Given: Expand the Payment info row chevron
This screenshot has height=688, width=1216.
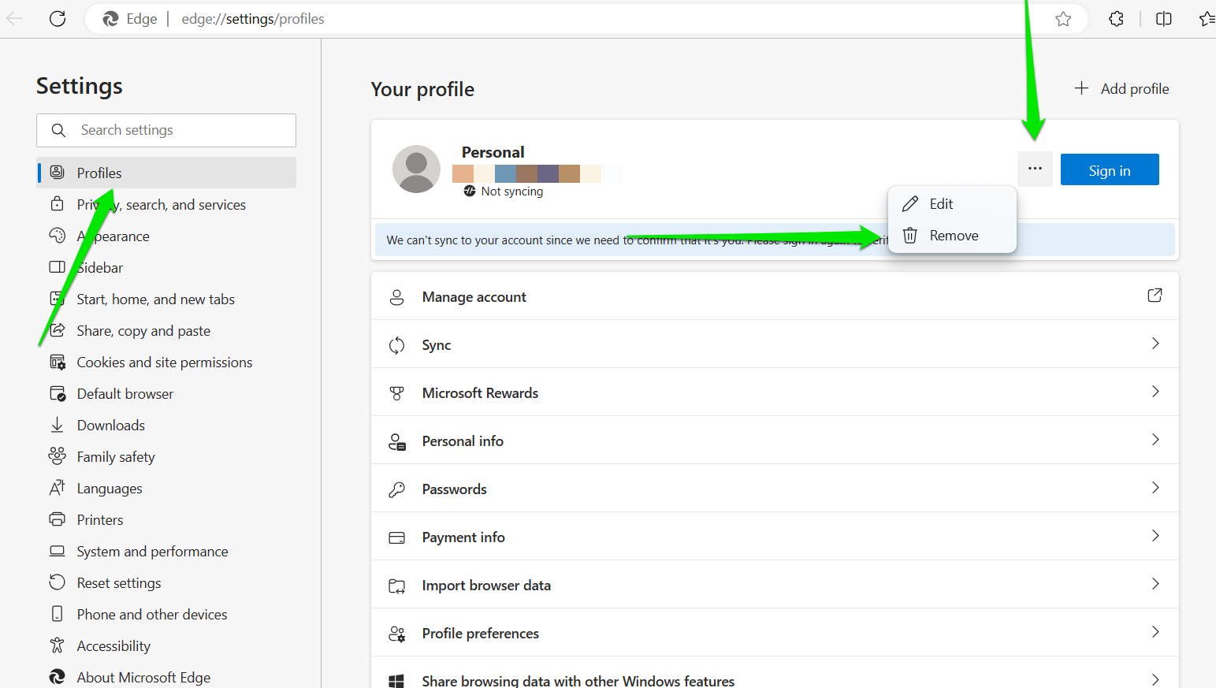Looking at the screenshot, I should click(x=1155, y=536).
